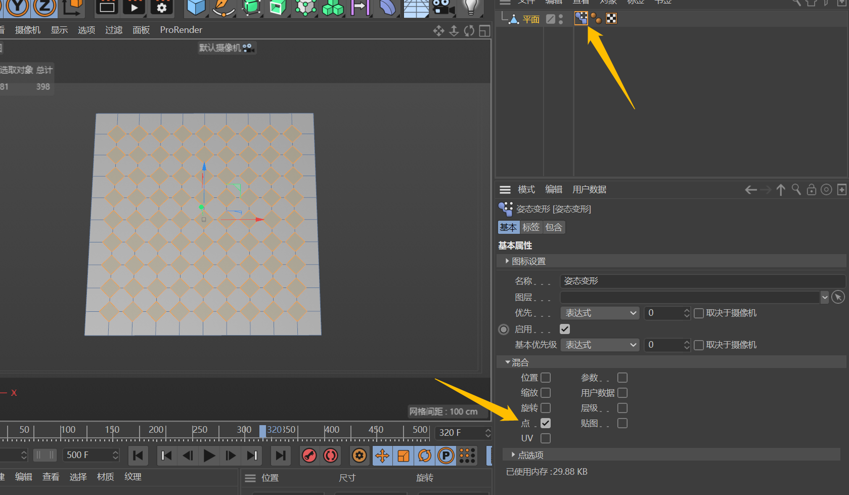
Task: Select the Spline Pen tool
Action: tap(224, 7)
